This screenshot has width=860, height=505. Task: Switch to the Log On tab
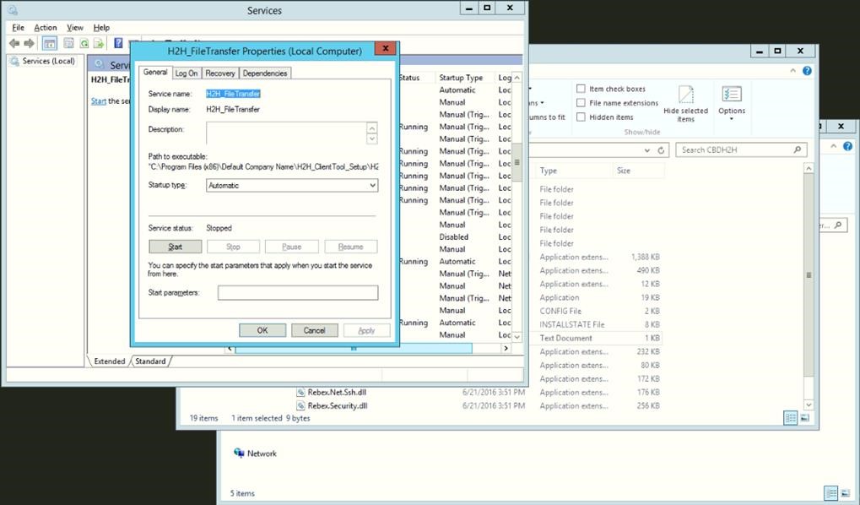(187, 73)
